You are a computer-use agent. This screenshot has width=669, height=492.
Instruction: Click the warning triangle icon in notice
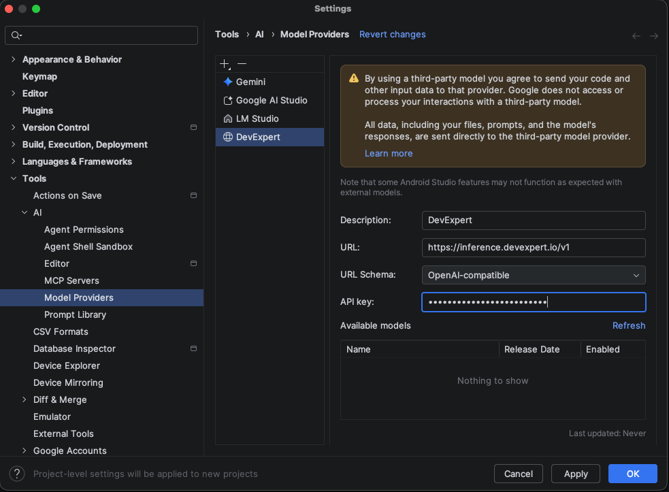(354, 78)
